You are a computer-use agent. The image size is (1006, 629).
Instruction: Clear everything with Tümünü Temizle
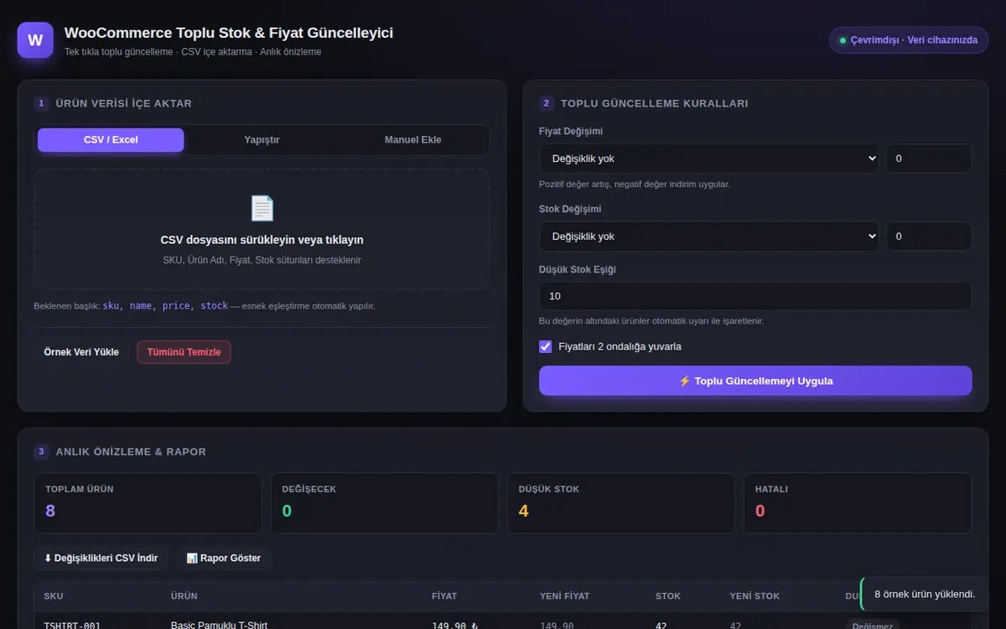184,352
